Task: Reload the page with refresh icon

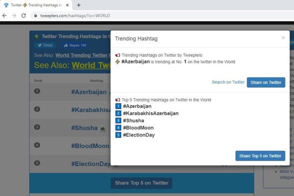Action: click(x=23, y=15)
